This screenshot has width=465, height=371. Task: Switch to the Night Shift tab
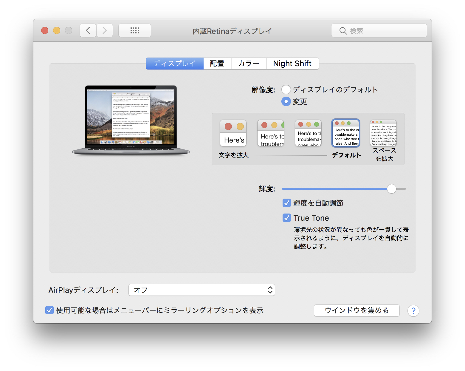[x=292, y=64]
